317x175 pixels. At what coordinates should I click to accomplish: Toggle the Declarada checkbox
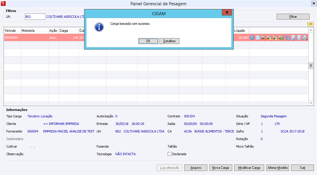pos(170,154)
